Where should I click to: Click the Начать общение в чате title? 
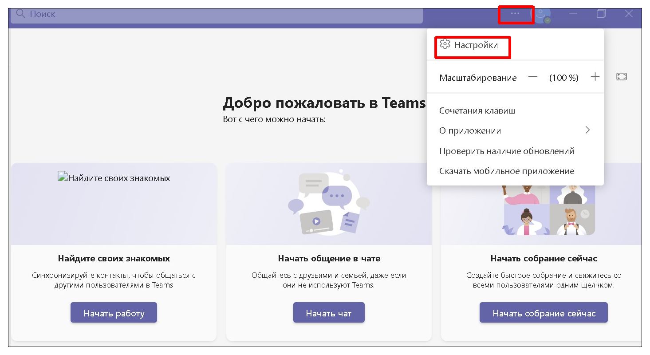(x=329, y=258)
